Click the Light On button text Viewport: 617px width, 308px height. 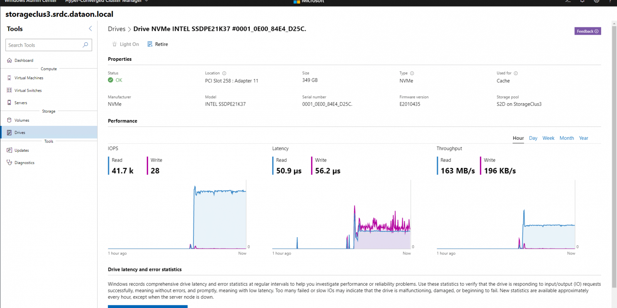(x=129, y=44)
